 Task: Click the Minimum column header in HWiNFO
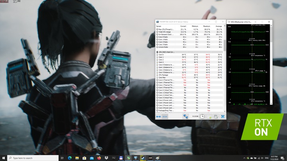click(x=193, y=26)
